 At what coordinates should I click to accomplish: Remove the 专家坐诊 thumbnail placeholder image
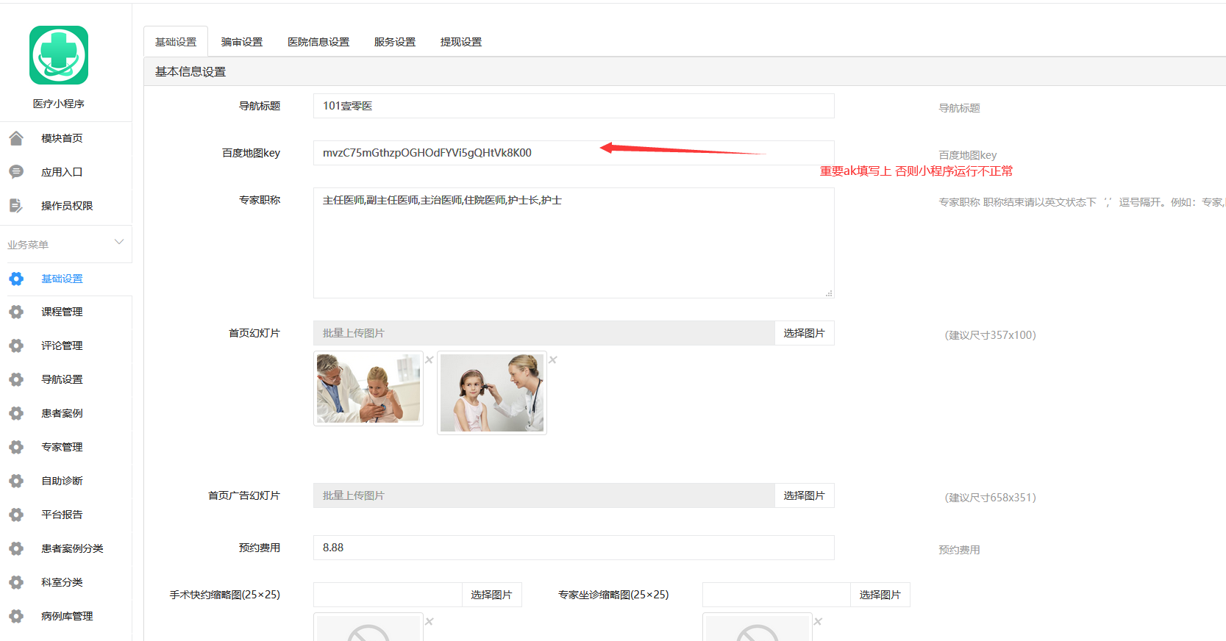tap(818, 621)
